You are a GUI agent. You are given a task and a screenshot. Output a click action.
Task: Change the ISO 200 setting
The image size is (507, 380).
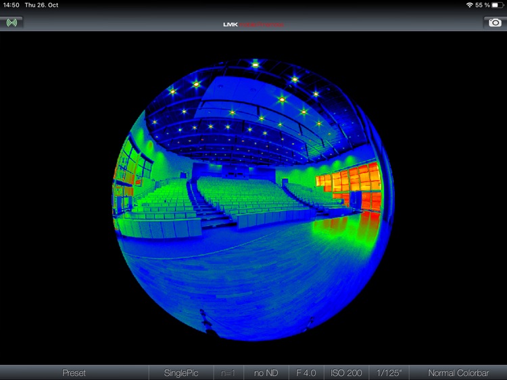point(346,373)
